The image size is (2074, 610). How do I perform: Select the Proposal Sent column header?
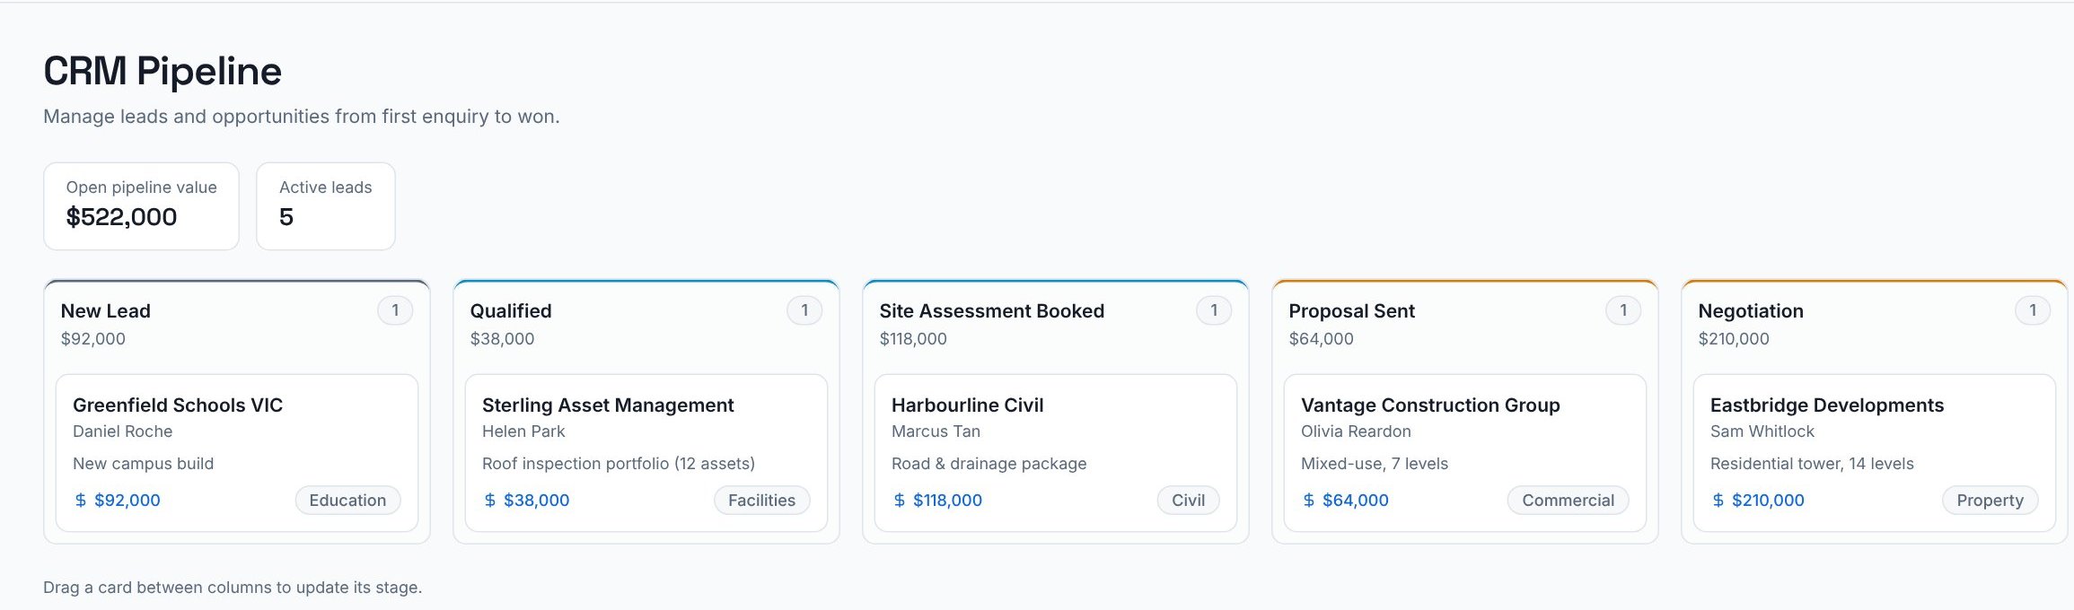click(x=1351, y=311)
